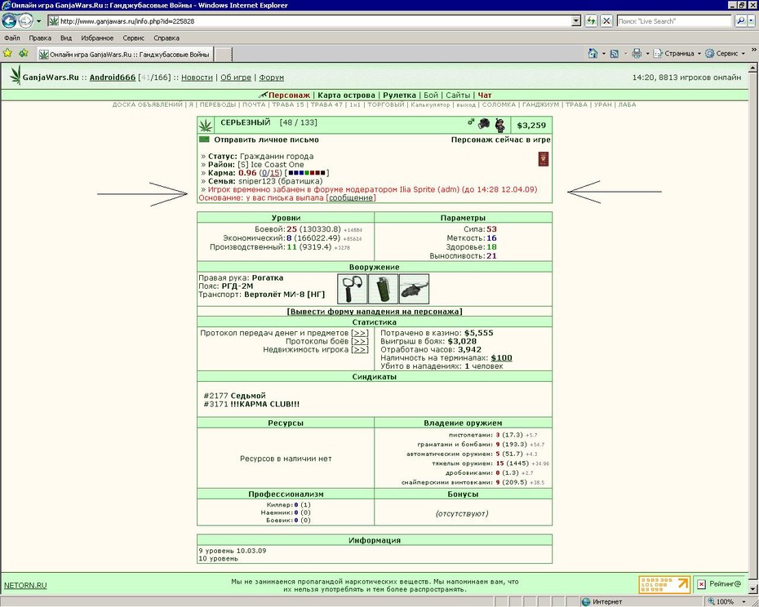Image resolution: width=759 pixels, height=607 pixels.
Task: Click the male gender symbol icon
Action: [x=471, y=122]
